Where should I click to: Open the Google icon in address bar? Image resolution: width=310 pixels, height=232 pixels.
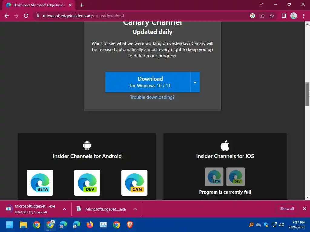click(252, 16)
